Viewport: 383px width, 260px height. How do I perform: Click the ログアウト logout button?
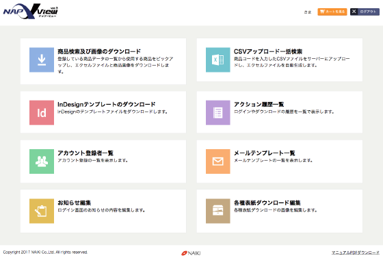coord(365,12)
